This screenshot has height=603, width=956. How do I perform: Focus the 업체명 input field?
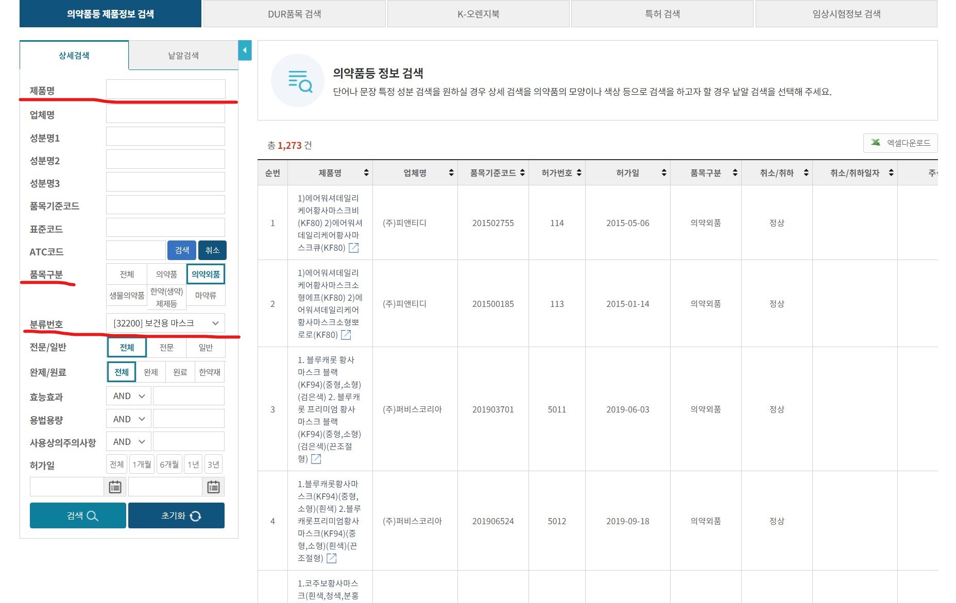165,114
